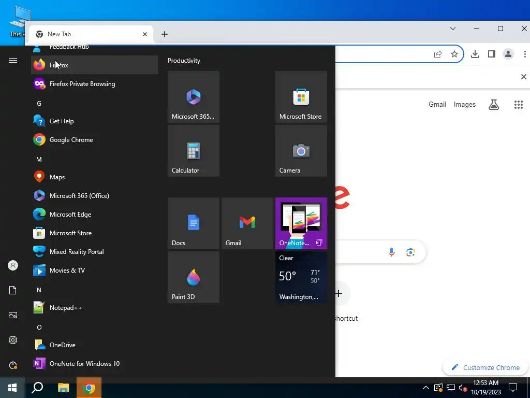Viewport: 530px width, 398px height.
Task: Launch Google Chrome from app list
Action: (94, 139)
